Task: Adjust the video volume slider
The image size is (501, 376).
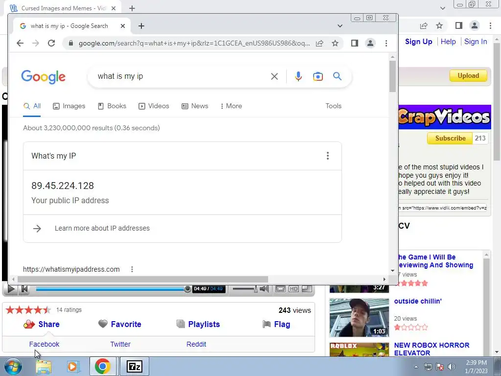Action: (x=246, y=289)
